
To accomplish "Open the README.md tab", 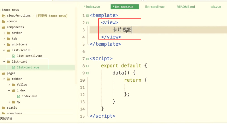I will (x=185, y=7).
